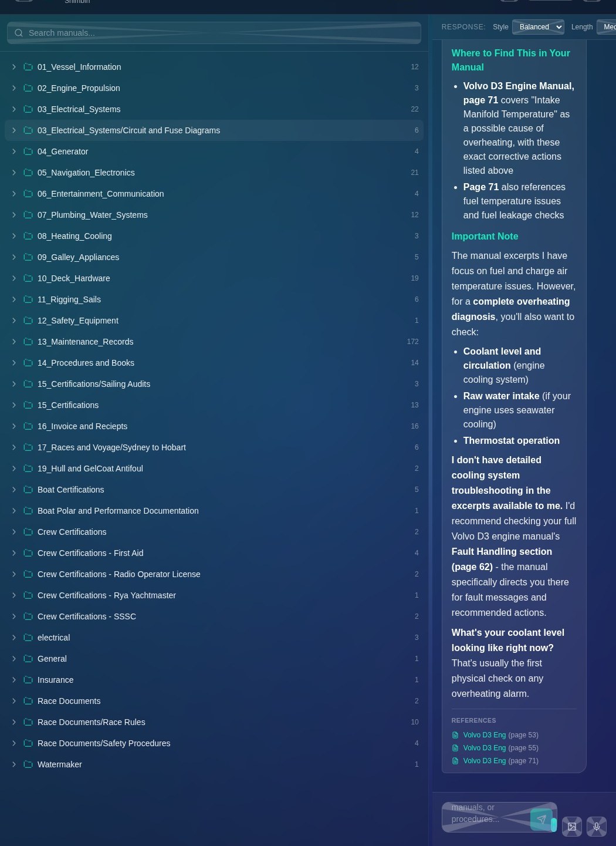
Task: Click the document icon for page 53 reference
Action: (x=455, y=735)
